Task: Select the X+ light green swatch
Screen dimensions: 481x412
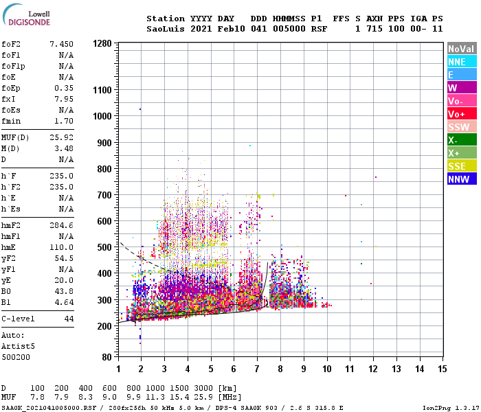Action: click(x=462, y=153)
